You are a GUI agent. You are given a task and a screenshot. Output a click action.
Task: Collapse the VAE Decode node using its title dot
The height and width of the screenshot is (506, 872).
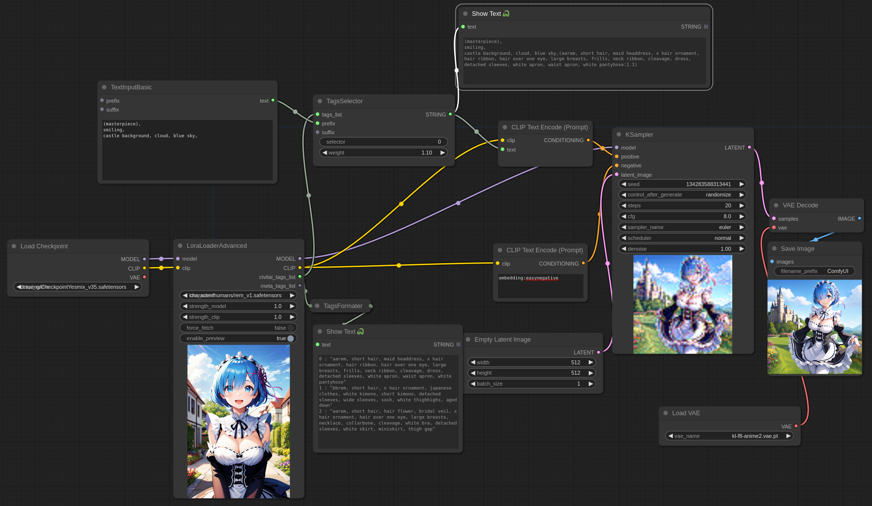(776, 205)
